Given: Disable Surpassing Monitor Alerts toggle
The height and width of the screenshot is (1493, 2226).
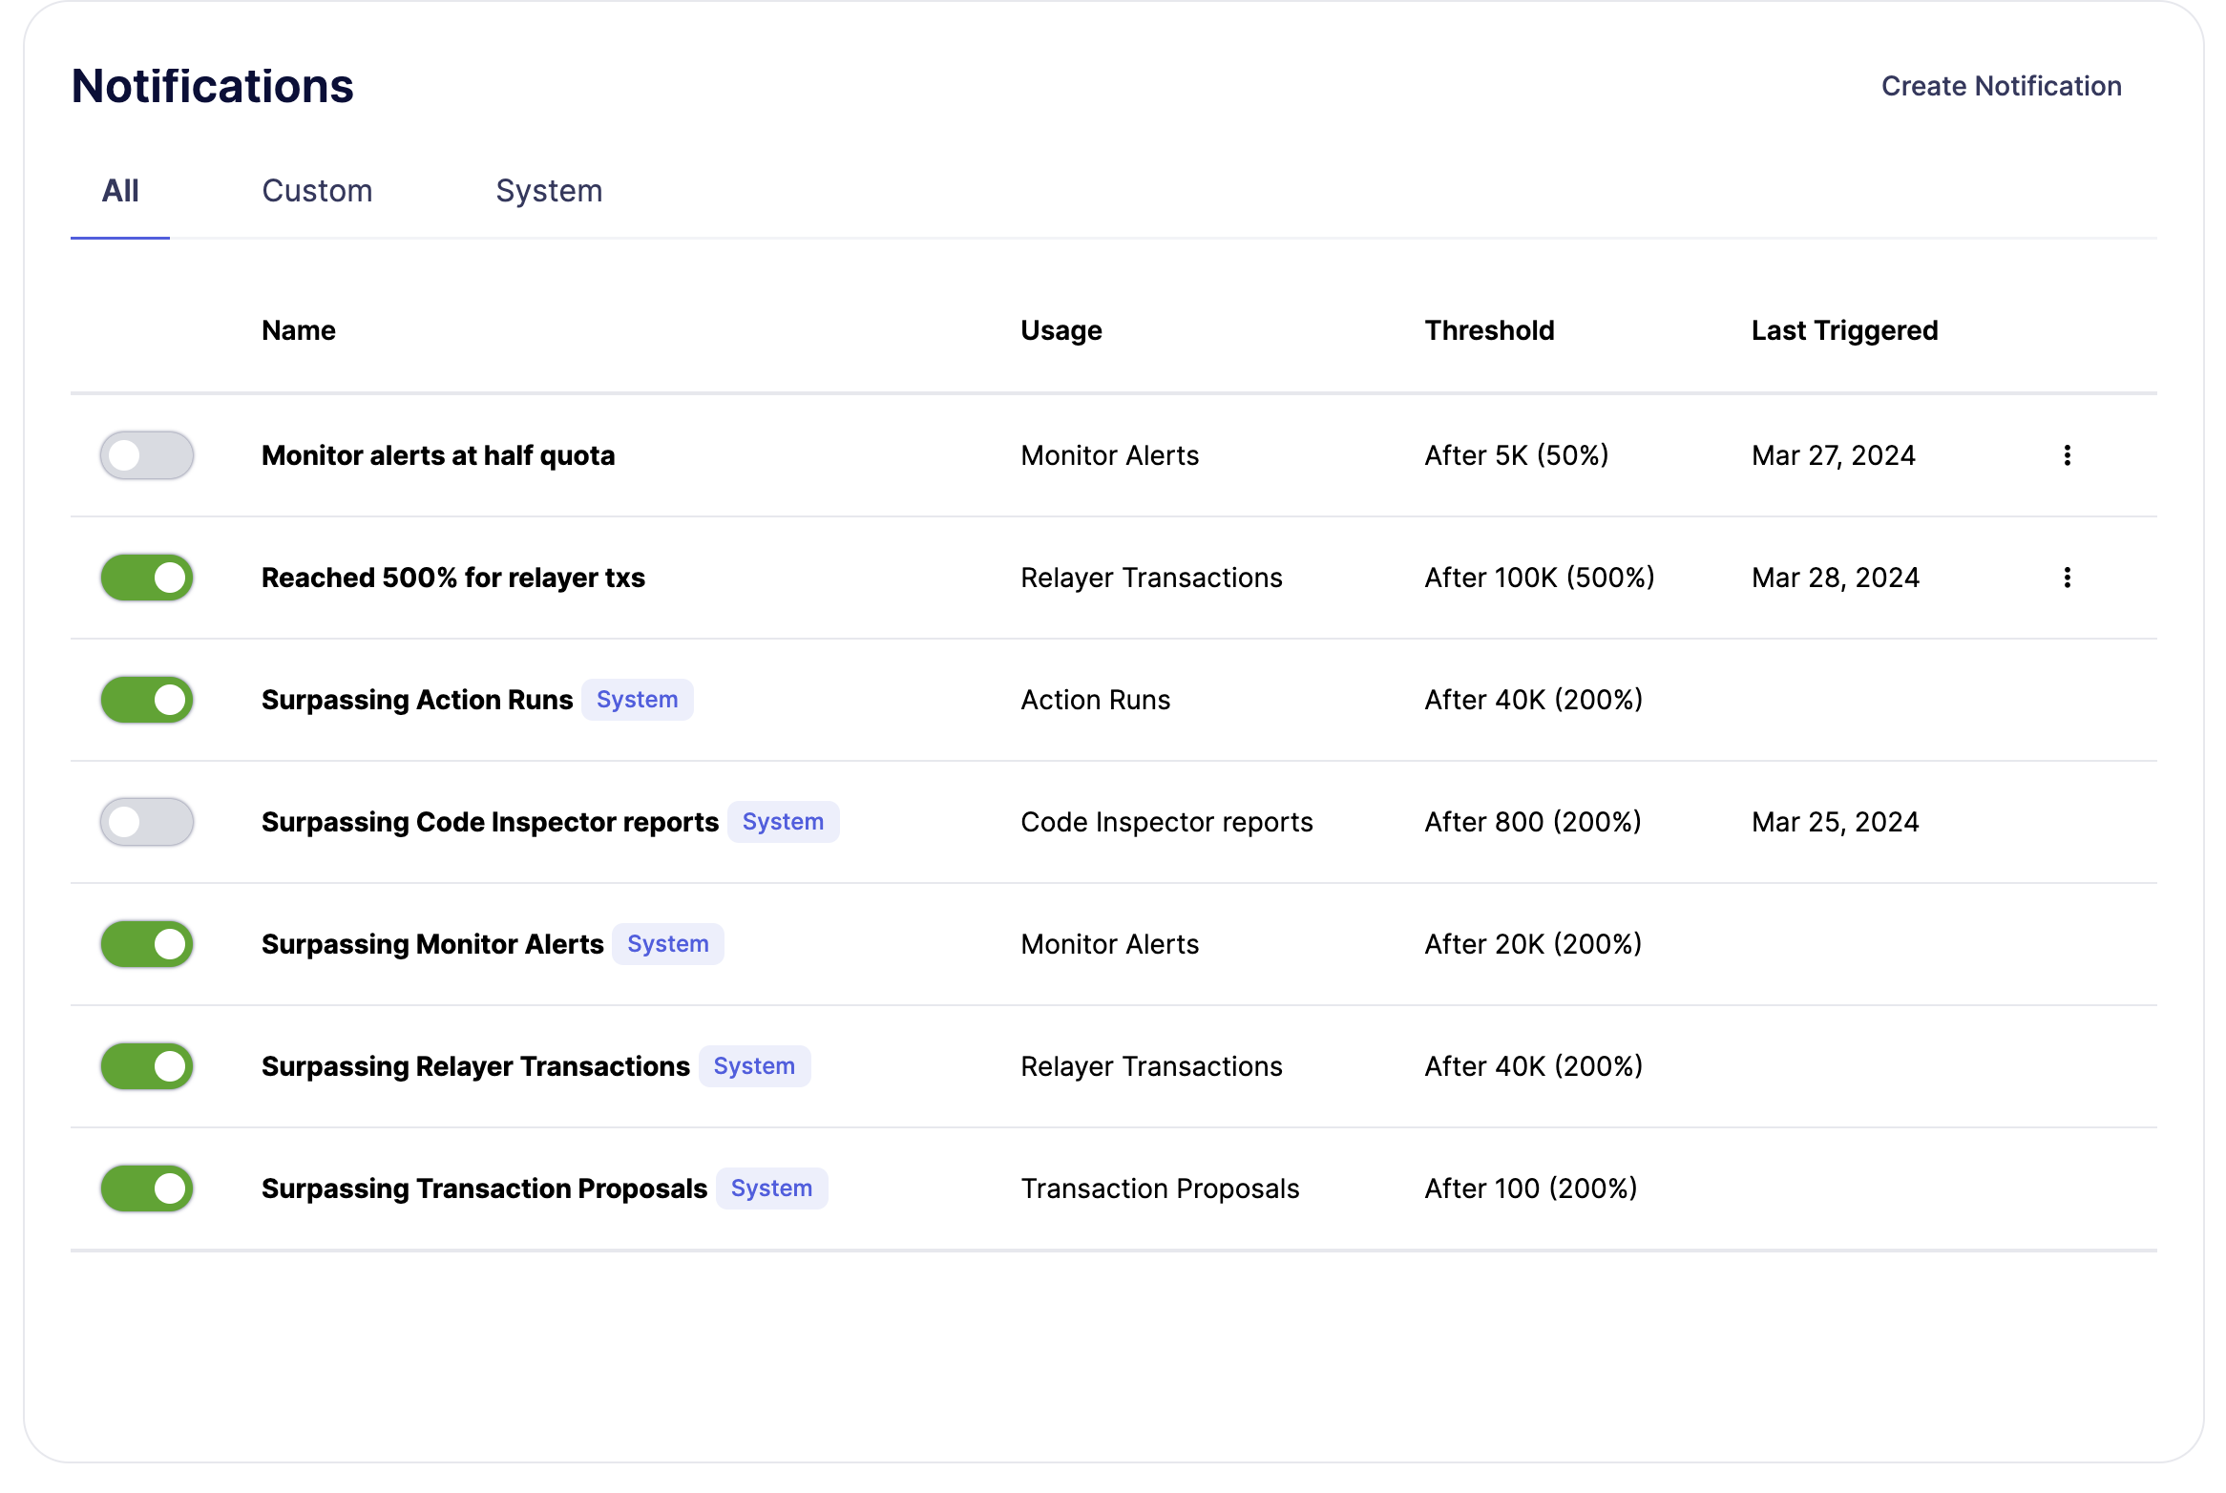Looking at the screenshot, I should [x=147, y=944].
